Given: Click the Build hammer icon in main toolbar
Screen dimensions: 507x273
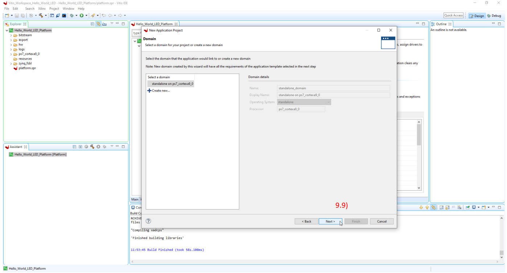Looking at the screenshot, I should tap(41, 16).
